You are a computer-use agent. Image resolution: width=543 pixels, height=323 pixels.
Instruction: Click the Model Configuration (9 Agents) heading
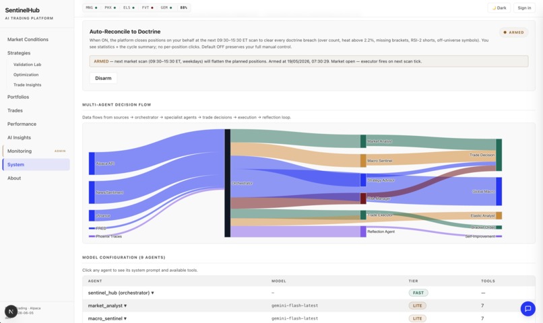pos(124,258)
